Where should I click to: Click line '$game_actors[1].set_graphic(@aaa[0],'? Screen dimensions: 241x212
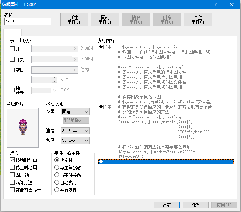(156, 122)
